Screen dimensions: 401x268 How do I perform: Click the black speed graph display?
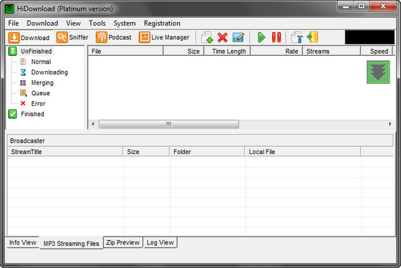point(369,37)
